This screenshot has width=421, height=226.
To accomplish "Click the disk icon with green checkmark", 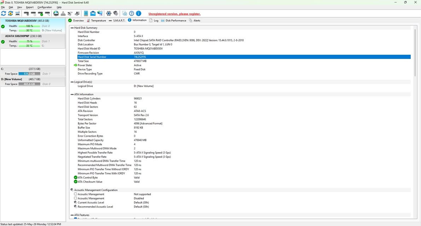I will 40,13.
